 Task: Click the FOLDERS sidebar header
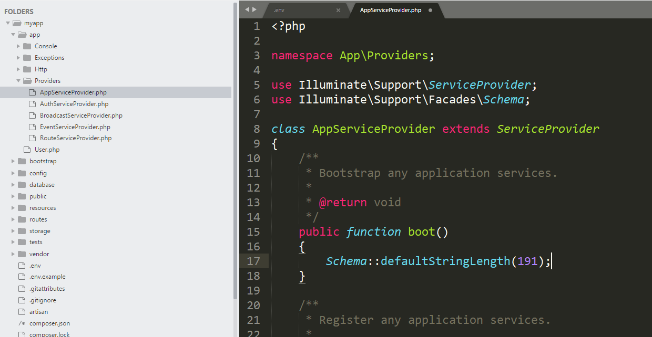tap(19, 12)
